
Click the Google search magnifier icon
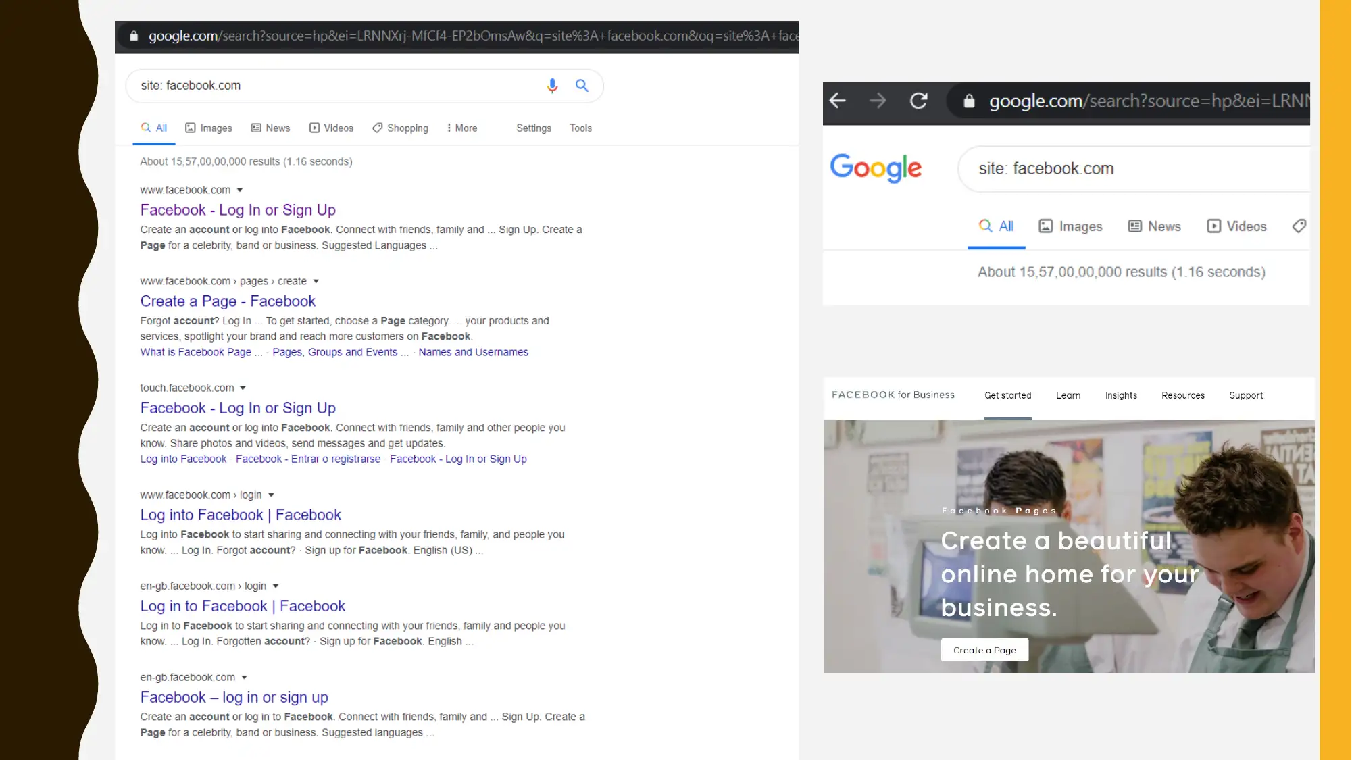tap(582, 85)
